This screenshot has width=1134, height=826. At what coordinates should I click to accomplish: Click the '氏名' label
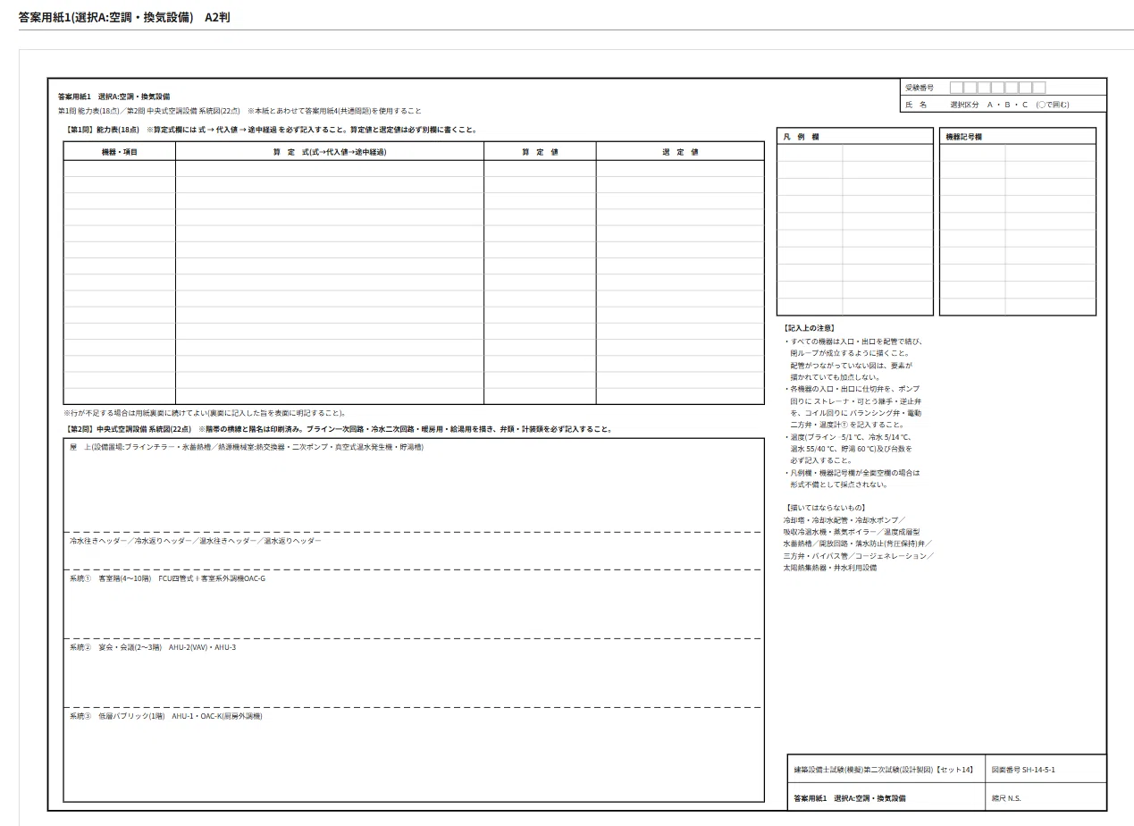click(x=916, y=105)
